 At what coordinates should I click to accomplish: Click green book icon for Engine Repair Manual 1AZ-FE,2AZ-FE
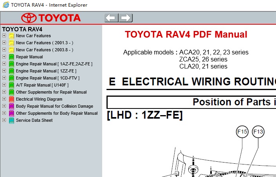tap(11, 64)
